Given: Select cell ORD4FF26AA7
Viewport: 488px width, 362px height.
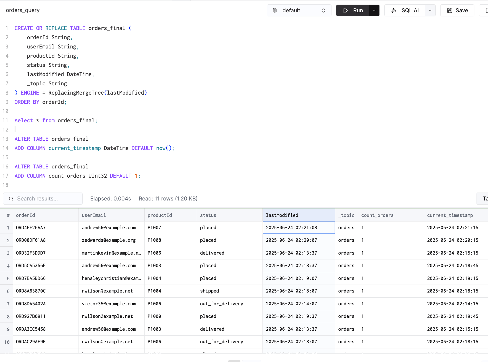Looking at the screenshot, I should point(46,228).
